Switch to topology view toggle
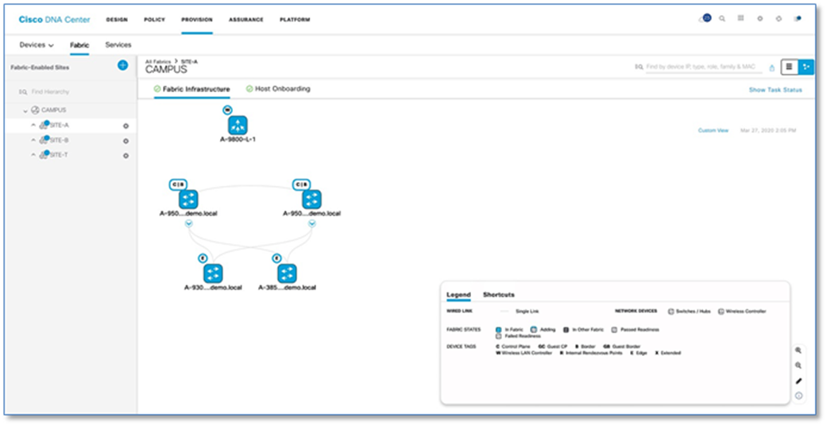This screenshot has width=827, height=426. pos(806,67)
